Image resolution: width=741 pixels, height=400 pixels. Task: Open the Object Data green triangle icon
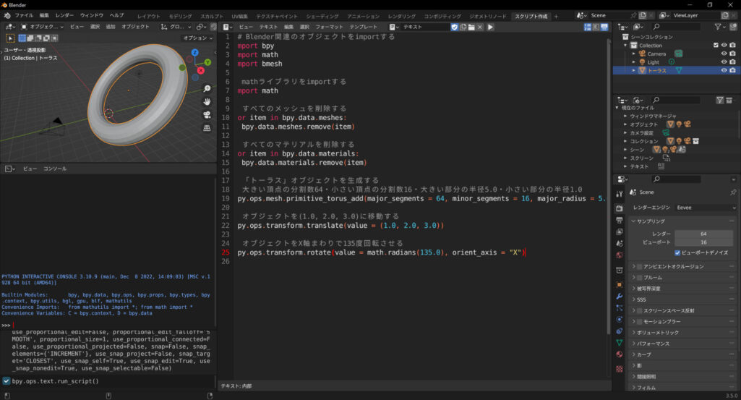tap(620, 342)
